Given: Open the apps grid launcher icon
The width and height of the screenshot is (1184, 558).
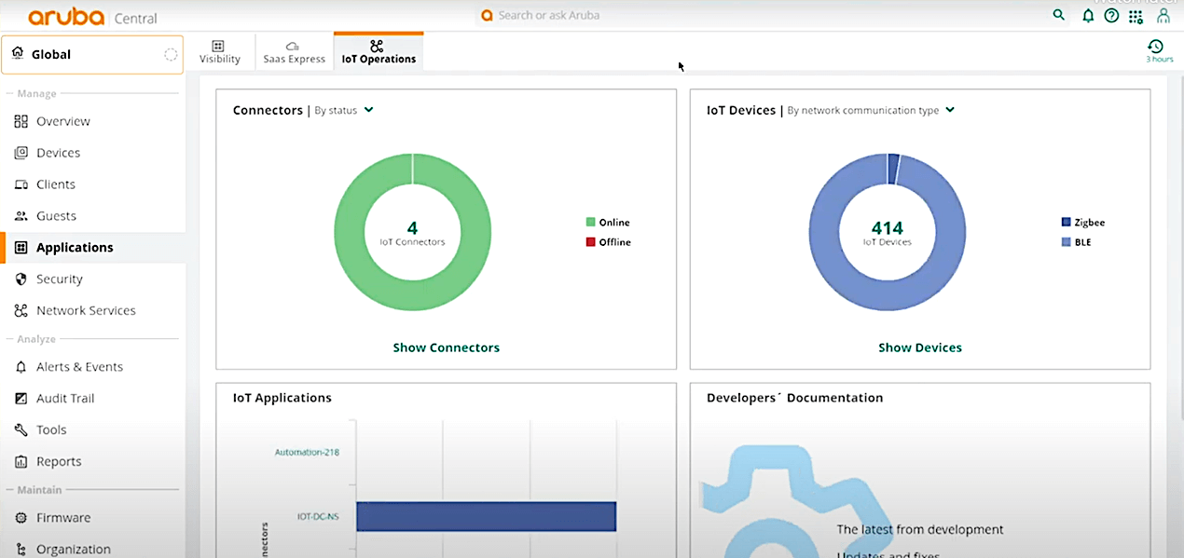Looking at the screenshot, I should coord(1136,17).
